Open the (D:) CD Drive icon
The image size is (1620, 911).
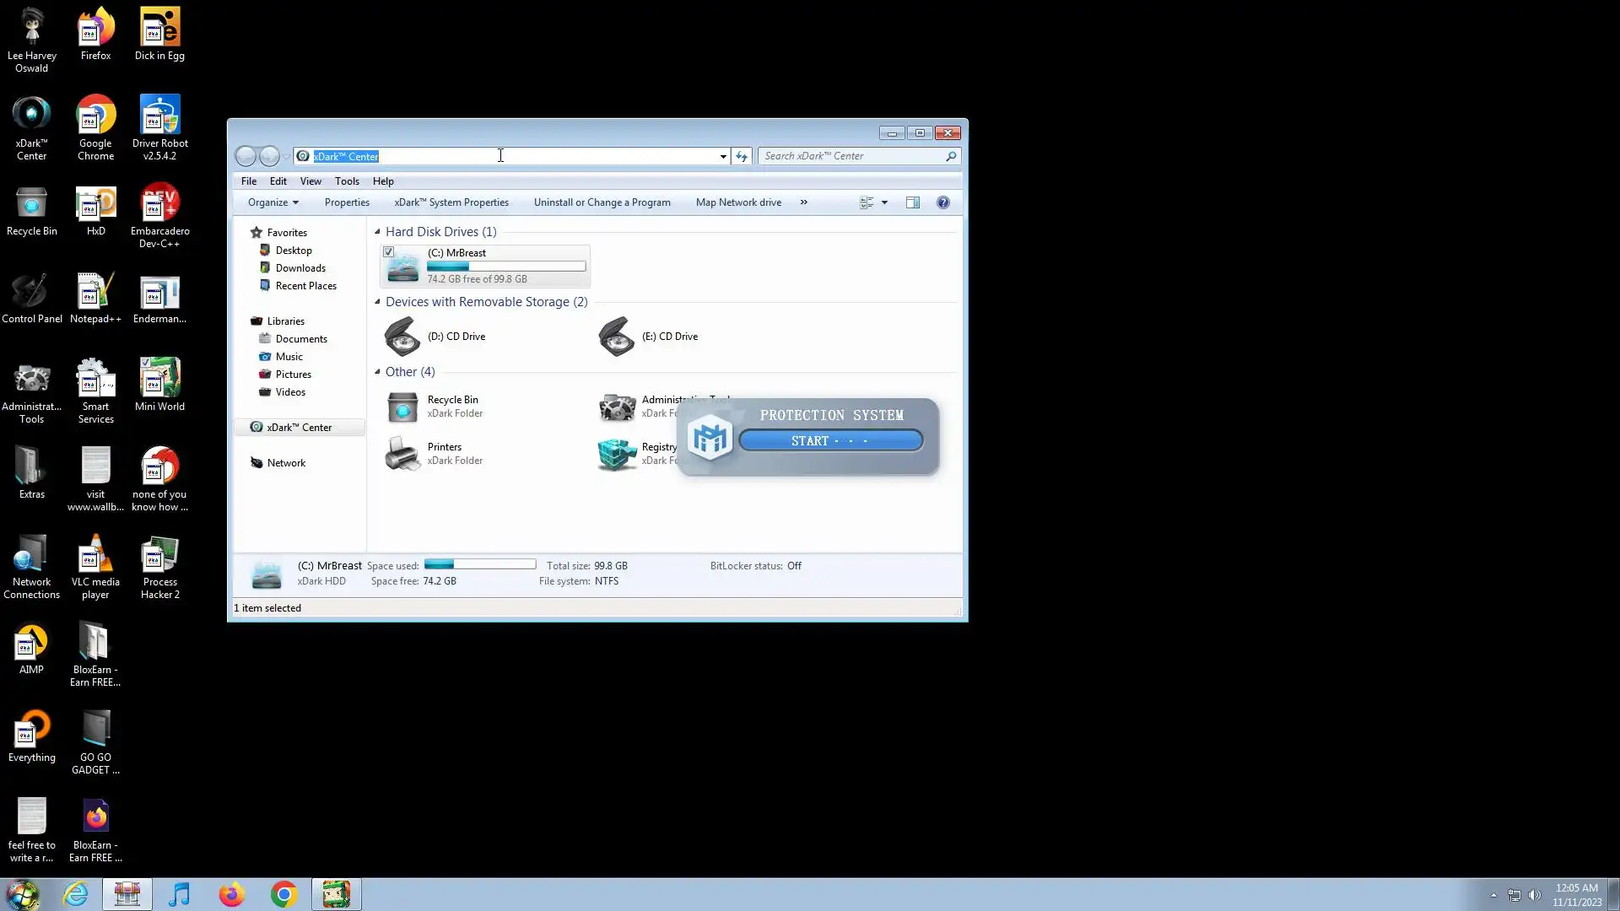402,337
